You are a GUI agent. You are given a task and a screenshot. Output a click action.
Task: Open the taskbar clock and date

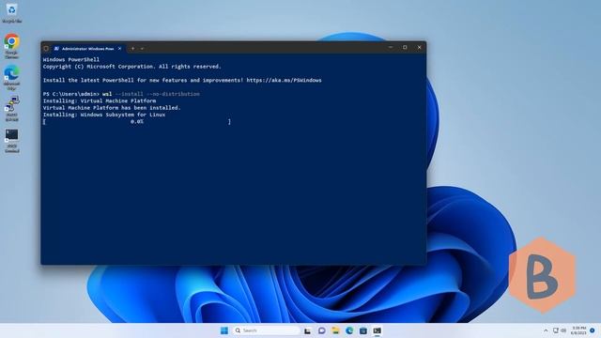[x=578, y=330]
